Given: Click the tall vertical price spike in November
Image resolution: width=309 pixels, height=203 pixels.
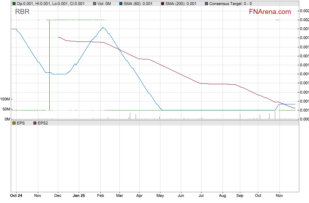Looking at the screenshot, I should point(49,65).
